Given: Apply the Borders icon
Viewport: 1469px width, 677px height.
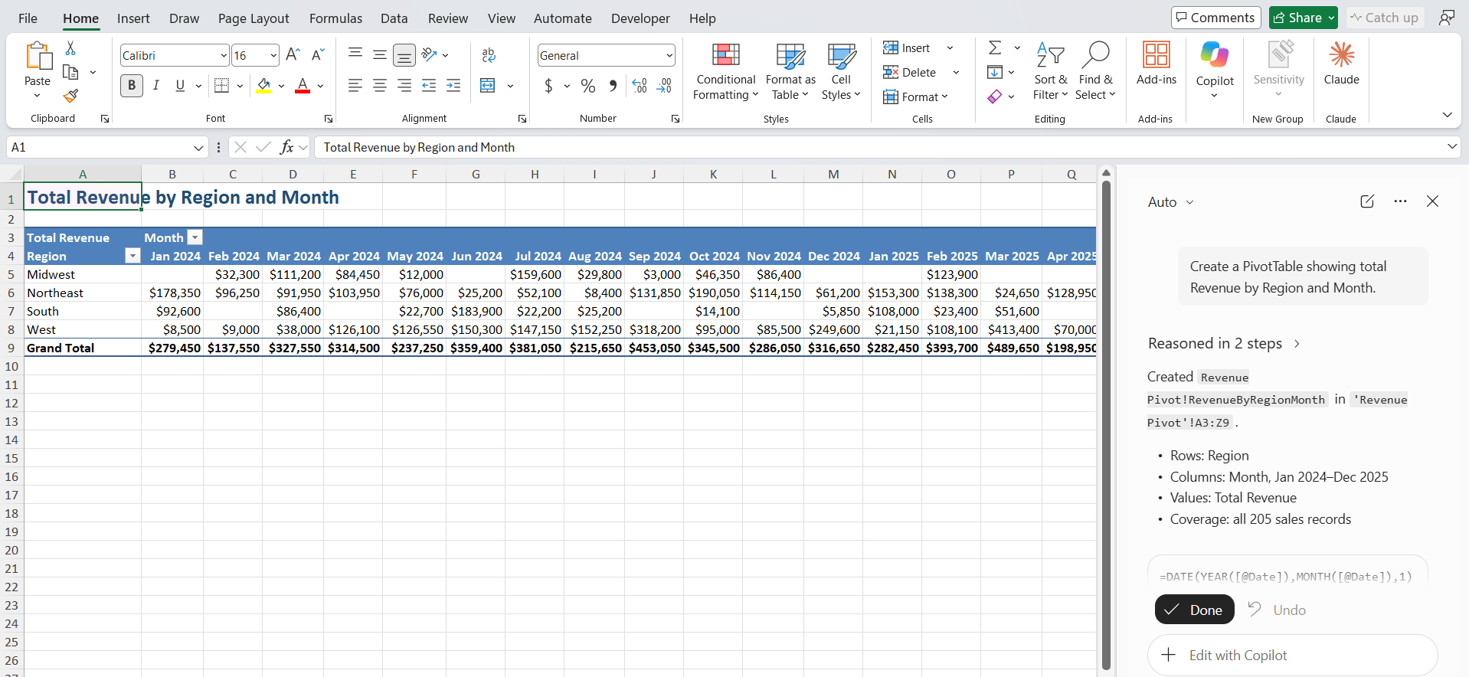Looking at the screenshot, I should (x=222, y=86).
